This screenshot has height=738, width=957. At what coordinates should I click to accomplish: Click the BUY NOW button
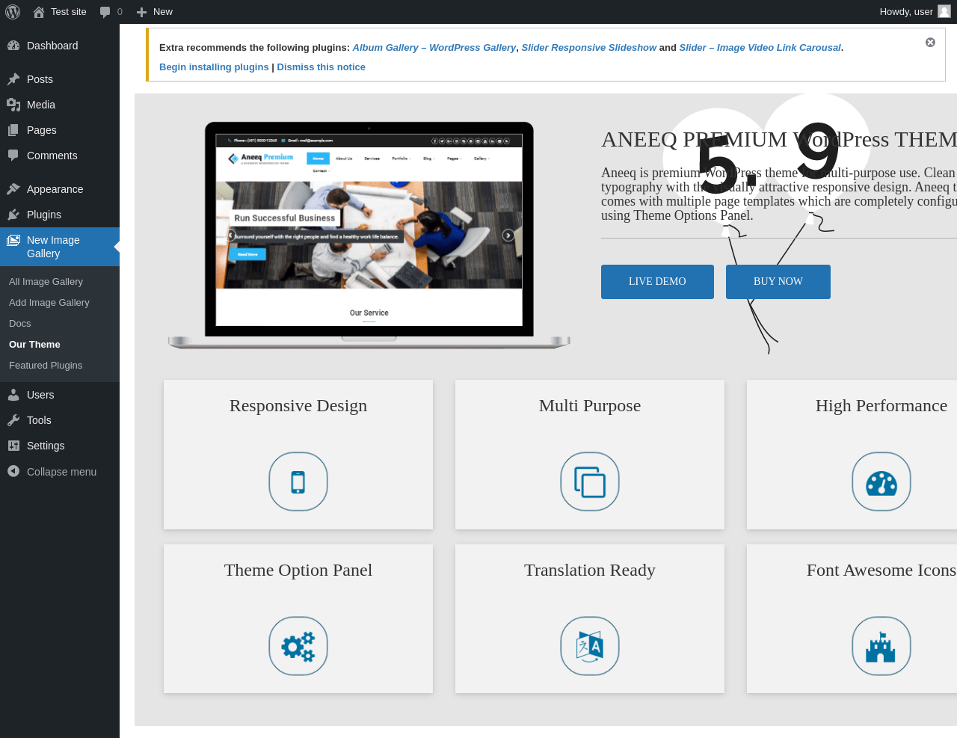click(778, 282)
